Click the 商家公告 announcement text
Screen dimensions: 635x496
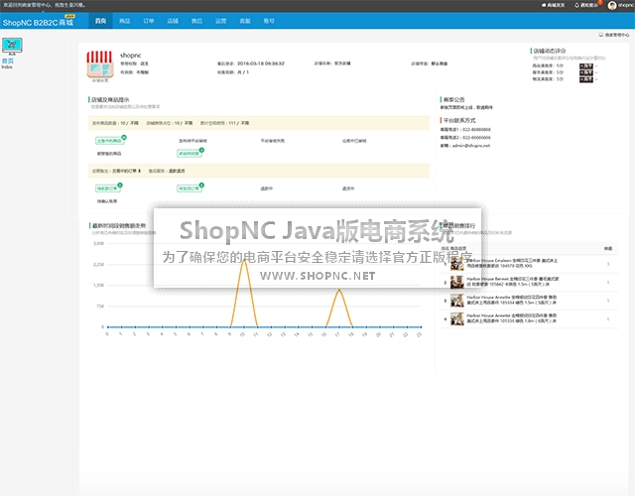tap(466, 108)
